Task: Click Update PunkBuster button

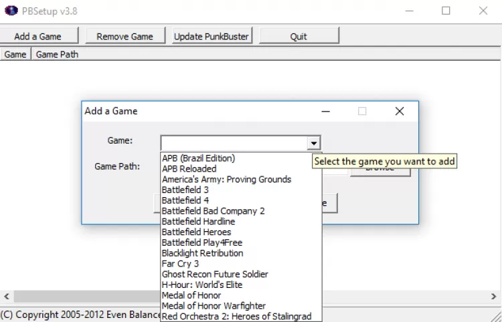Action: coord(212,36)
